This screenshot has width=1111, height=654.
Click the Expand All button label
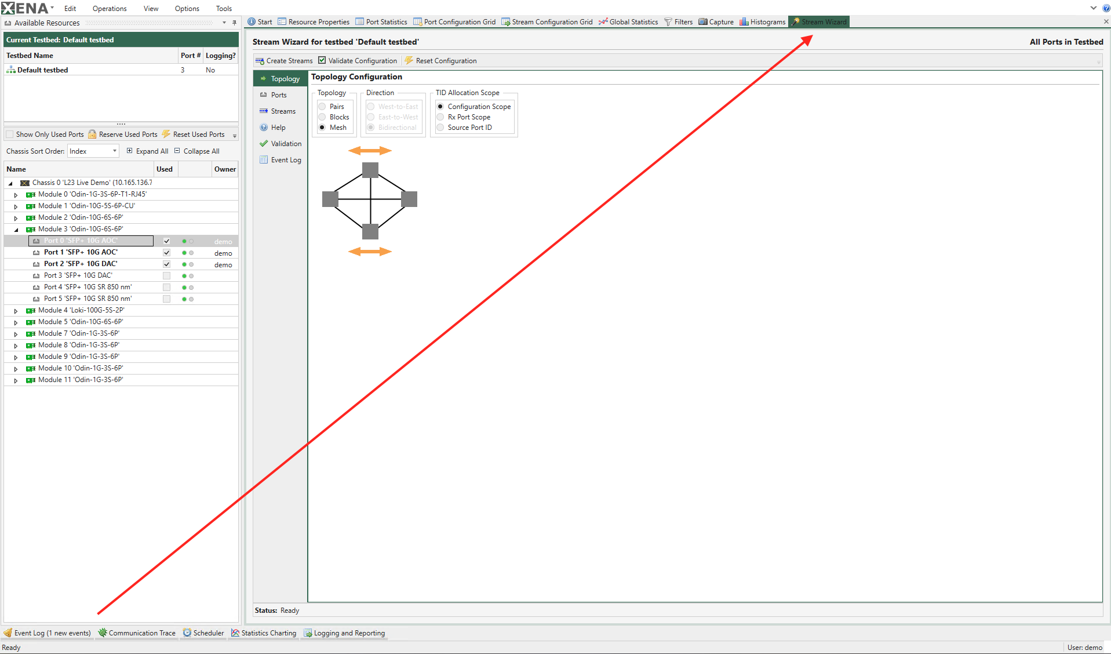152,151
